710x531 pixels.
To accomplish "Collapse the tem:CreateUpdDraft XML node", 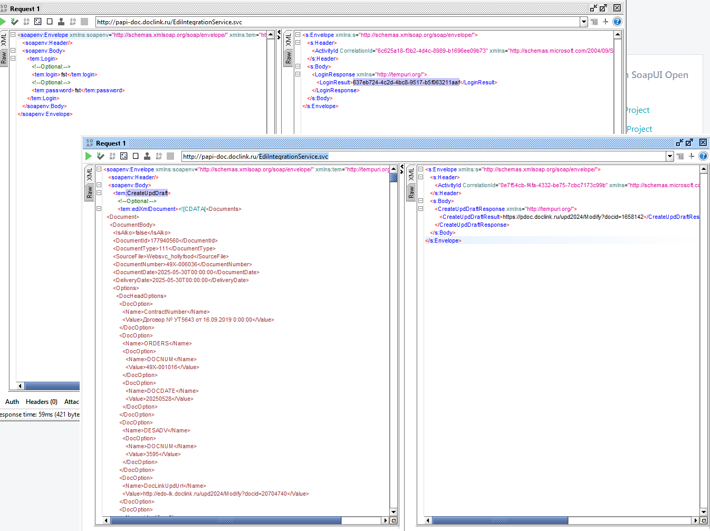I will [99, 193].
